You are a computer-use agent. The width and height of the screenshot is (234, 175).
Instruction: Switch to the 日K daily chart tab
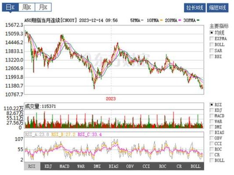10,7
